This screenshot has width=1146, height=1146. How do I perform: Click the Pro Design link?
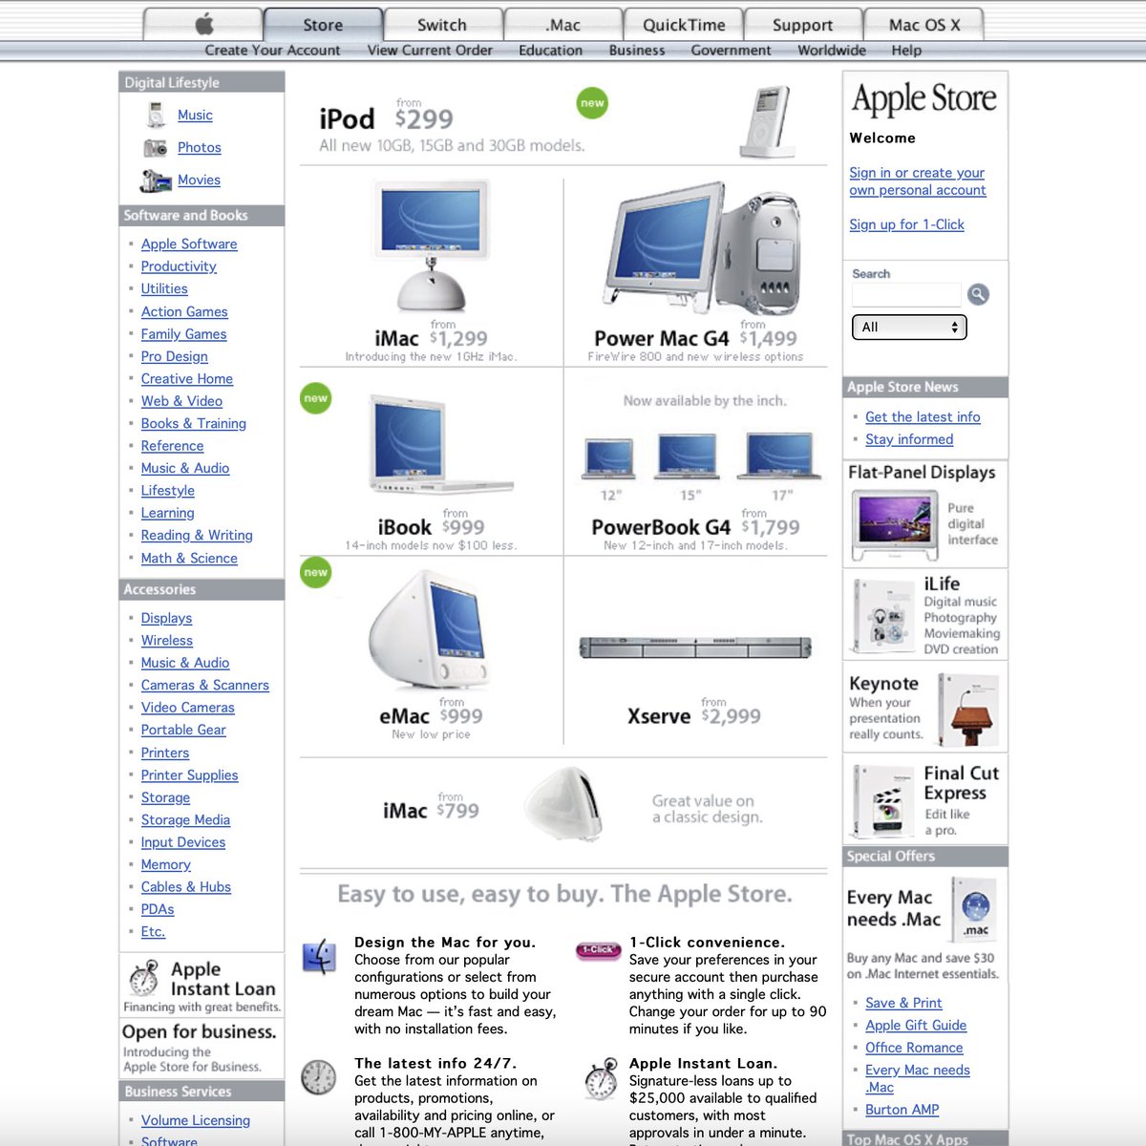[x=174, y=356]
